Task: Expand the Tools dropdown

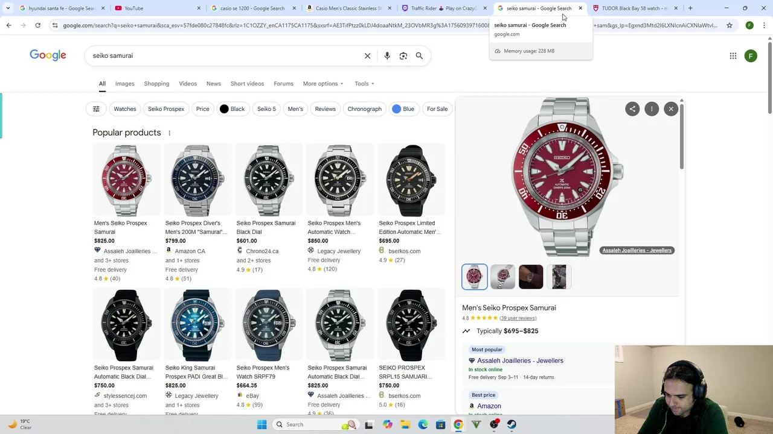Action: 364,84
